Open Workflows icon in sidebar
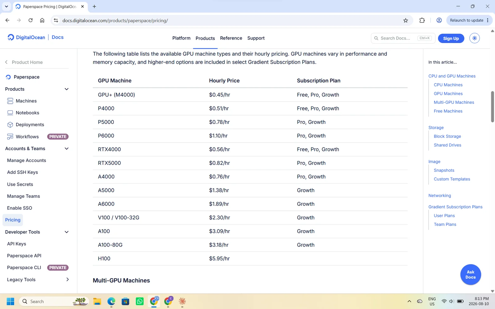Image resolution: width=495 pixels, height=309 pixels. [10, 137]
